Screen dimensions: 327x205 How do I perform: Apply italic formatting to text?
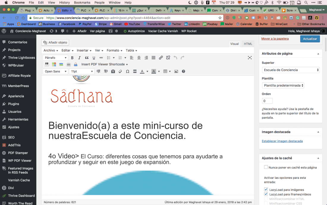pos(79,58)
